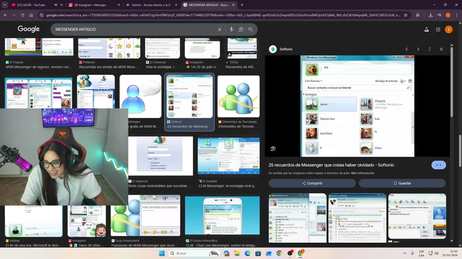Open Google Search Labs flask icon
The image size is (462, 259).
(426, 29)
